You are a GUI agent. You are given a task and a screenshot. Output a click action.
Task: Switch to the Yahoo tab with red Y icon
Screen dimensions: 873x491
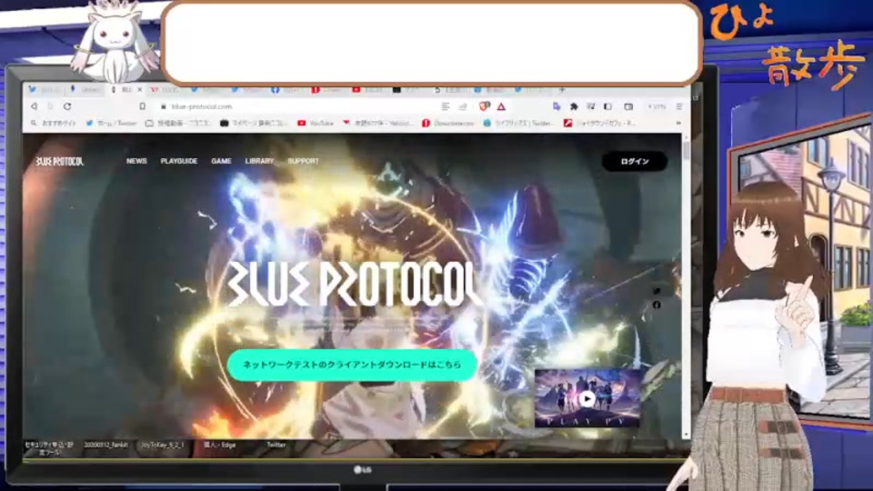tap(166, 90)
